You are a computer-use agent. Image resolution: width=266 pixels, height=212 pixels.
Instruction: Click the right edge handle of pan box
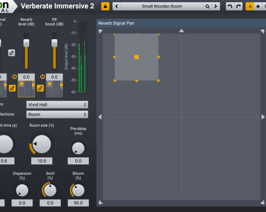pyautogui.click(x=159, y=57)
